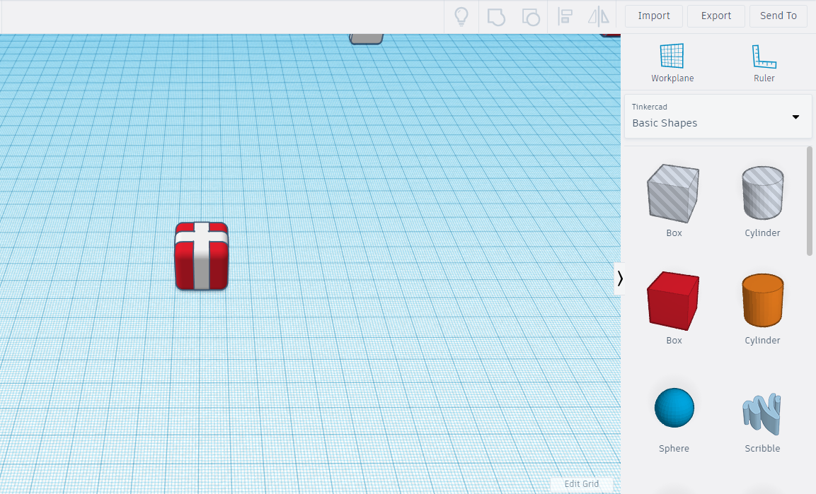The height and width of the screenshot is (494, 816).
Task: Open Edit Grid settings
Action: [581, 483]
